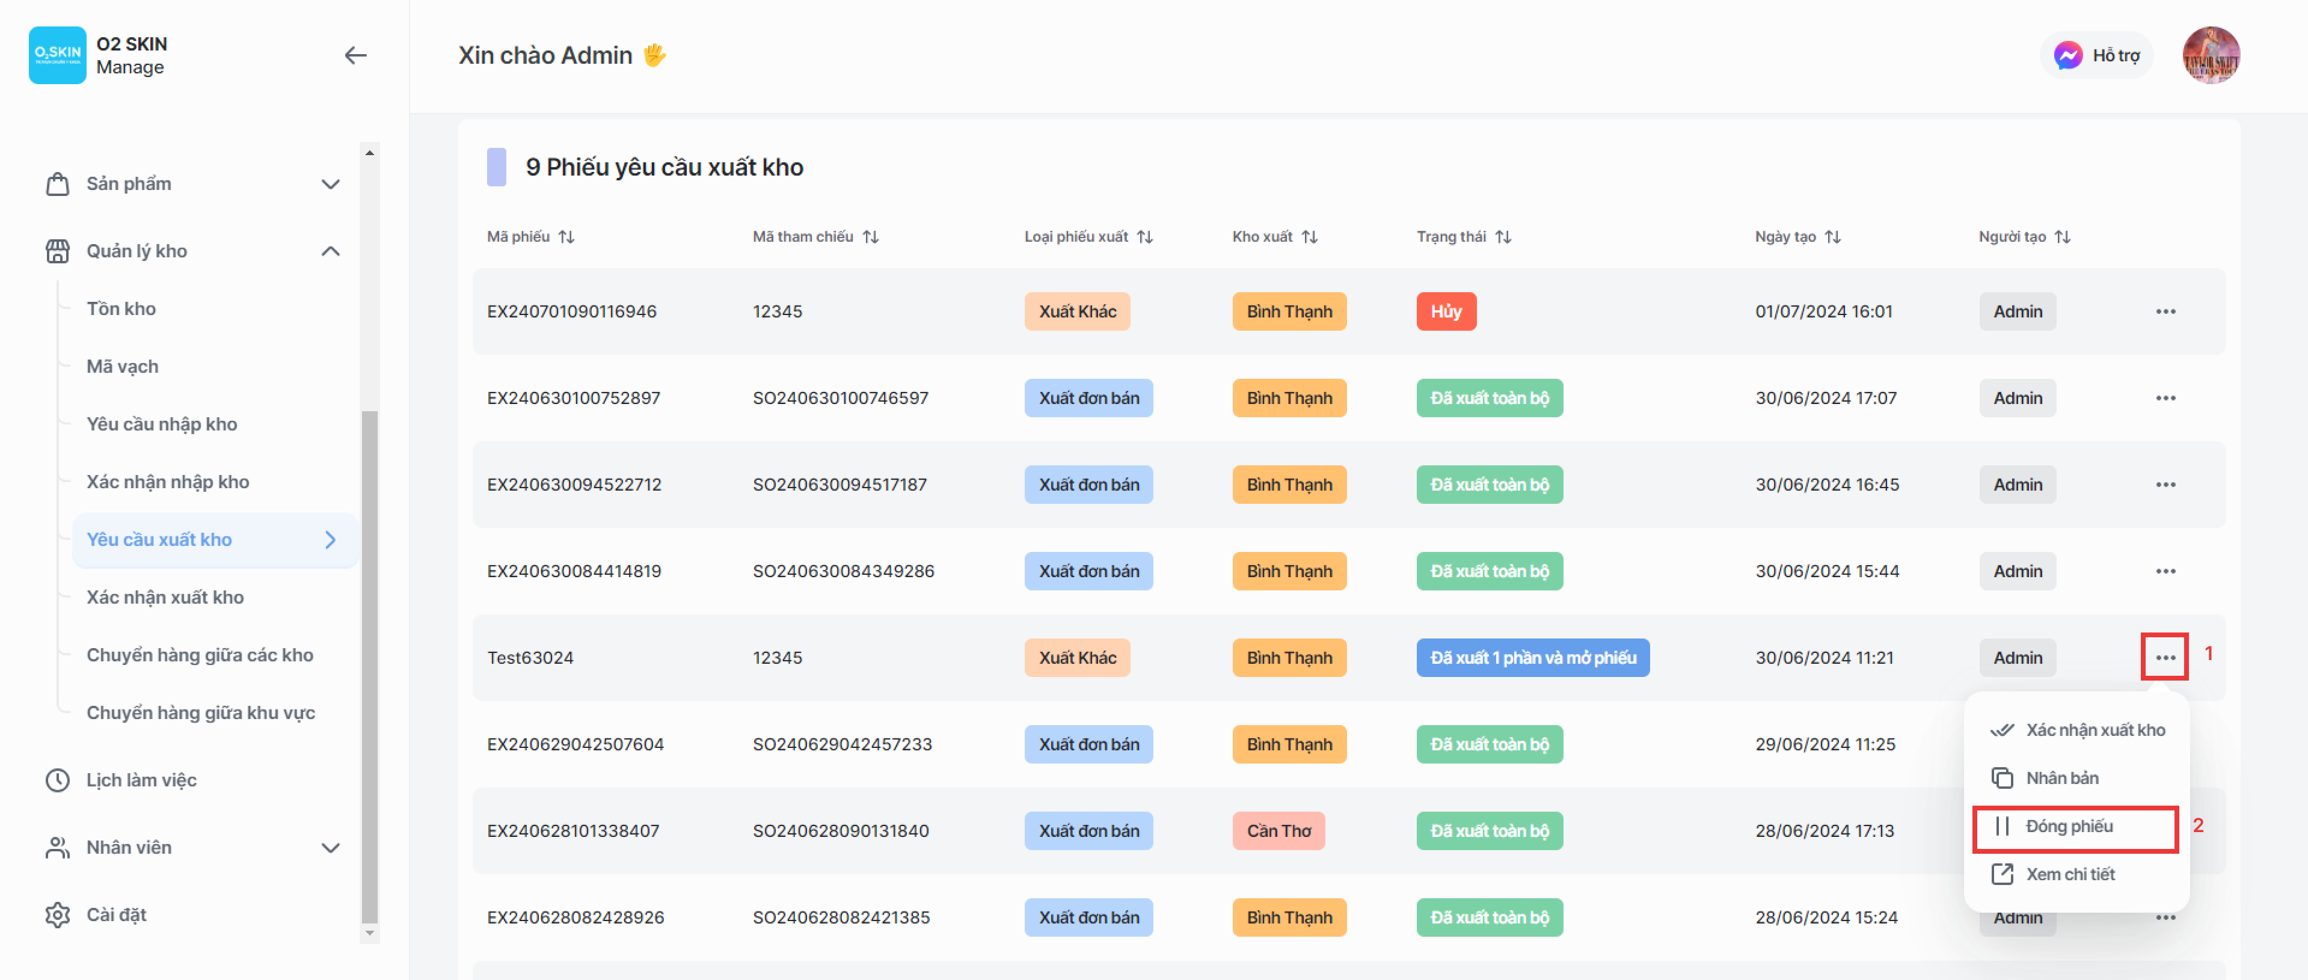Sort by Ngày tạo column arrows
The height and width of the screenshot is (980, 2308).
tap(1832, 236)
